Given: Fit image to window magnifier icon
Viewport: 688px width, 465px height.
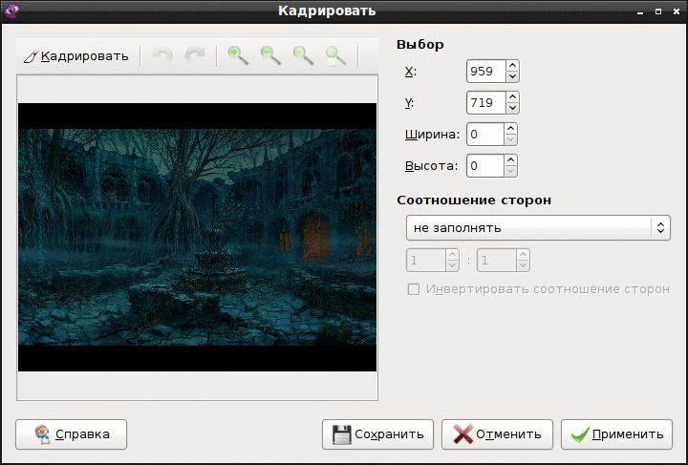Looking at the screenshot, I should coord(335,56).
